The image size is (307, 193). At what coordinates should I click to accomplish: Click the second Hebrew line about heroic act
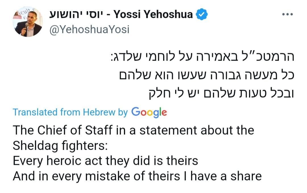(x=207, y=75)
